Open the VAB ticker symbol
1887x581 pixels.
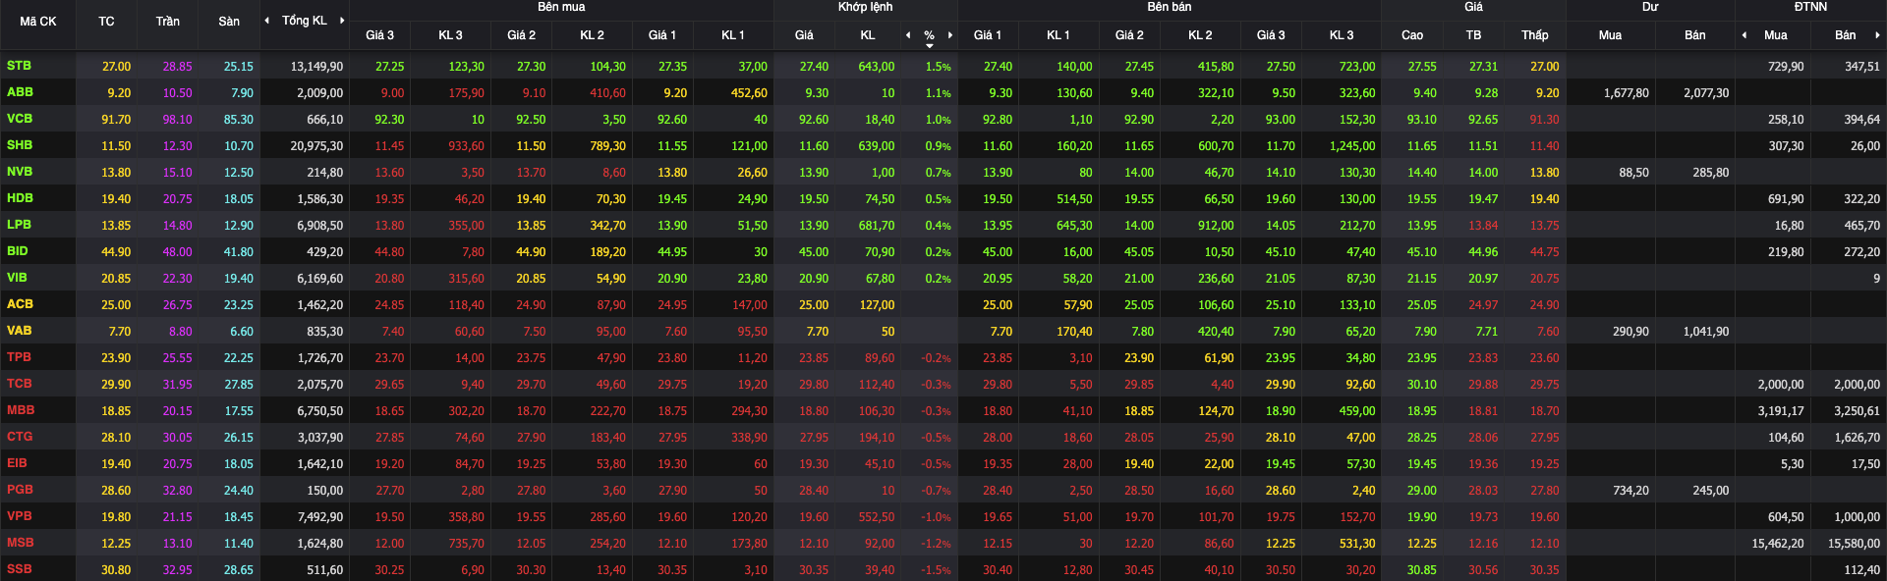pyautogui.click(x=19, y=331)
